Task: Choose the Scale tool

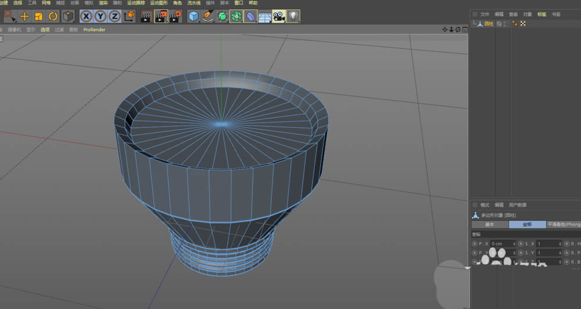Action: (x=38, y=16)
